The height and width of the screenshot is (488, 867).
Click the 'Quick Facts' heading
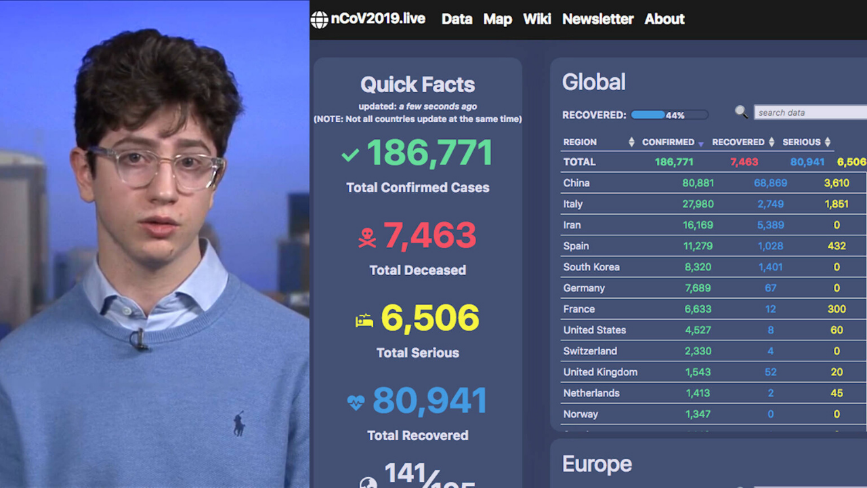pos(418,85)
